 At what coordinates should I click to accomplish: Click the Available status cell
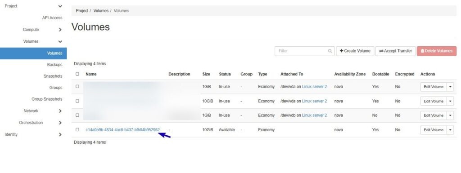(227, 129)
